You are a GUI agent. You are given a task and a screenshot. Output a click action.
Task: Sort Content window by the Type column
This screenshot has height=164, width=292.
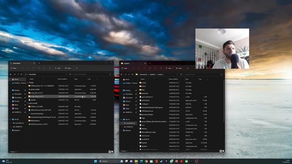pyautogui.click(x=187, y=79)
